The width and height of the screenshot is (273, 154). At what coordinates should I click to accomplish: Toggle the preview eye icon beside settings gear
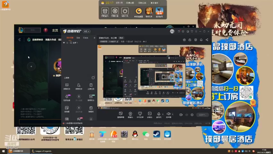click(187, 115)
